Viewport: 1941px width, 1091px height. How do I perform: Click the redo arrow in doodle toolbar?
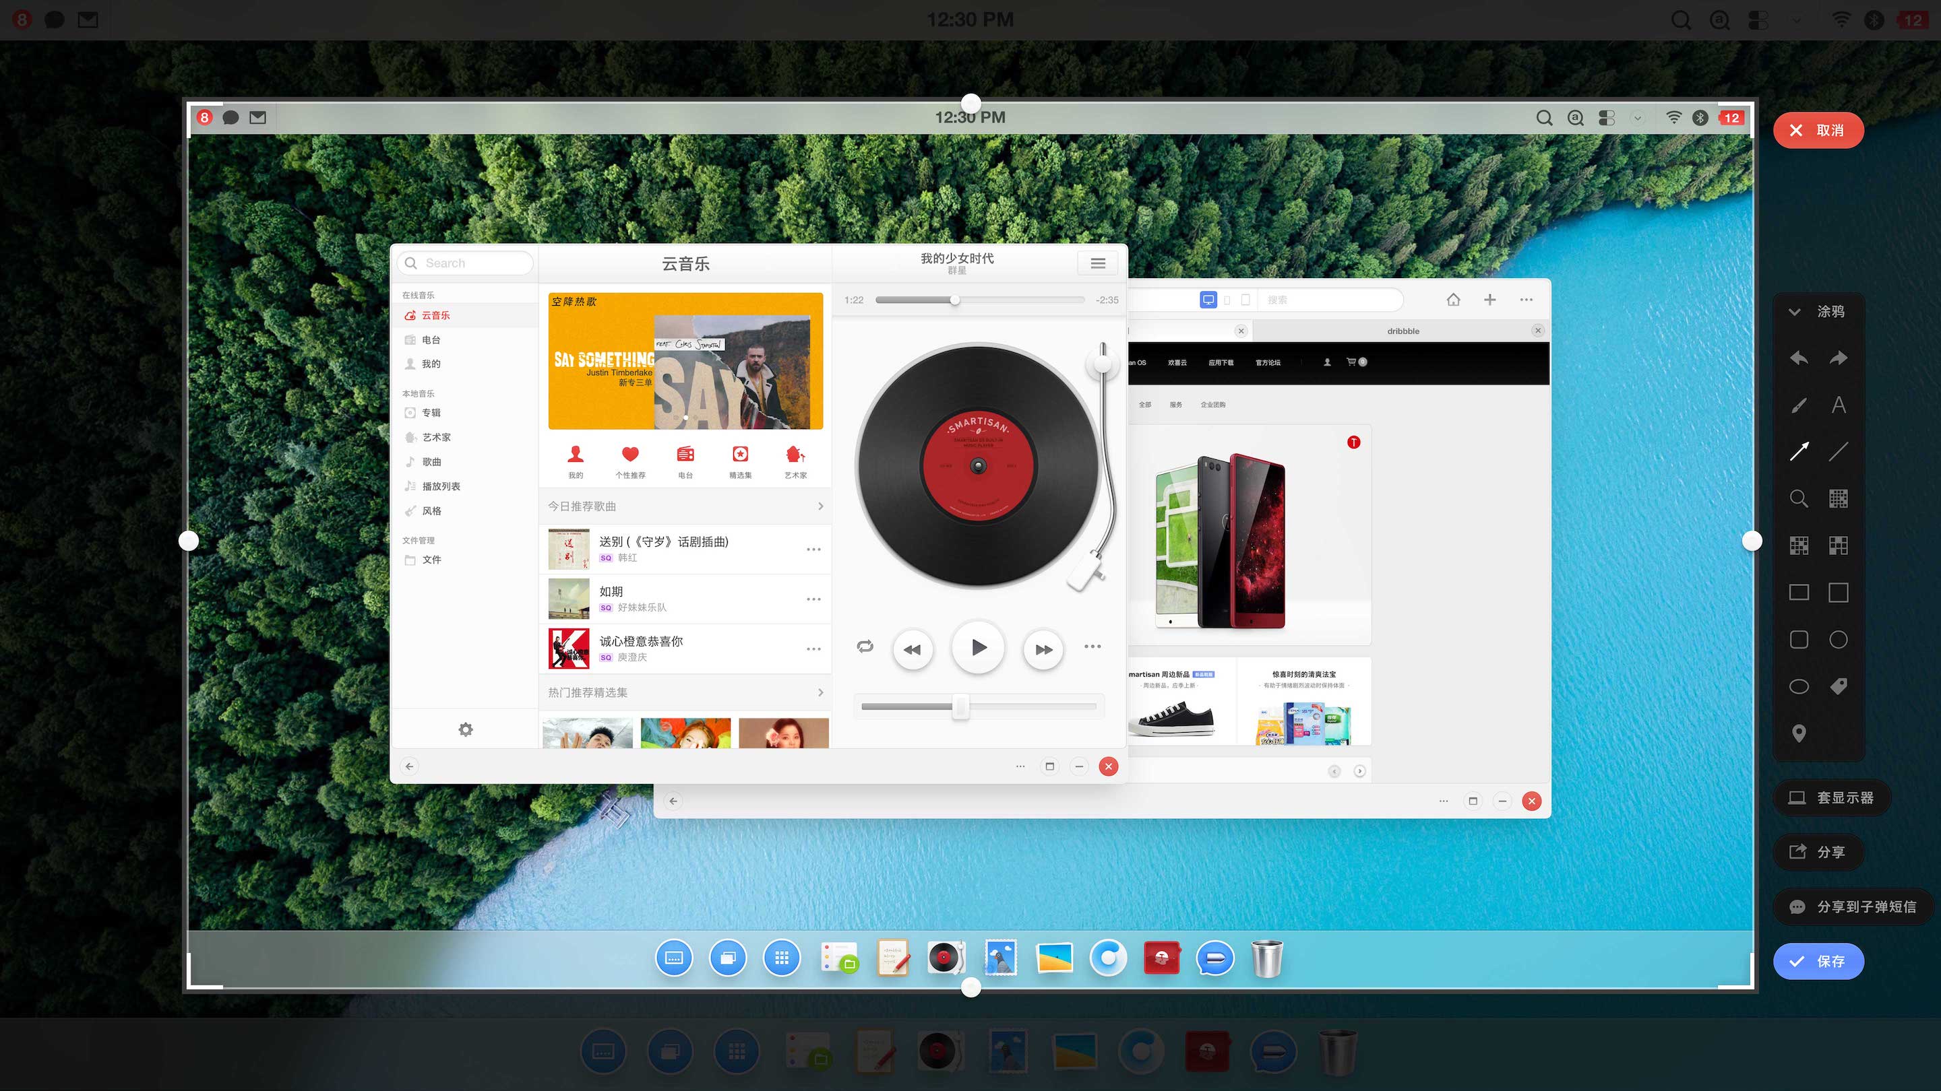(x=1839, y=358)
